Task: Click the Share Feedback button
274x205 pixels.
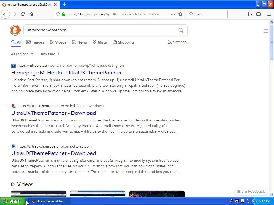Action: (251, 191)
